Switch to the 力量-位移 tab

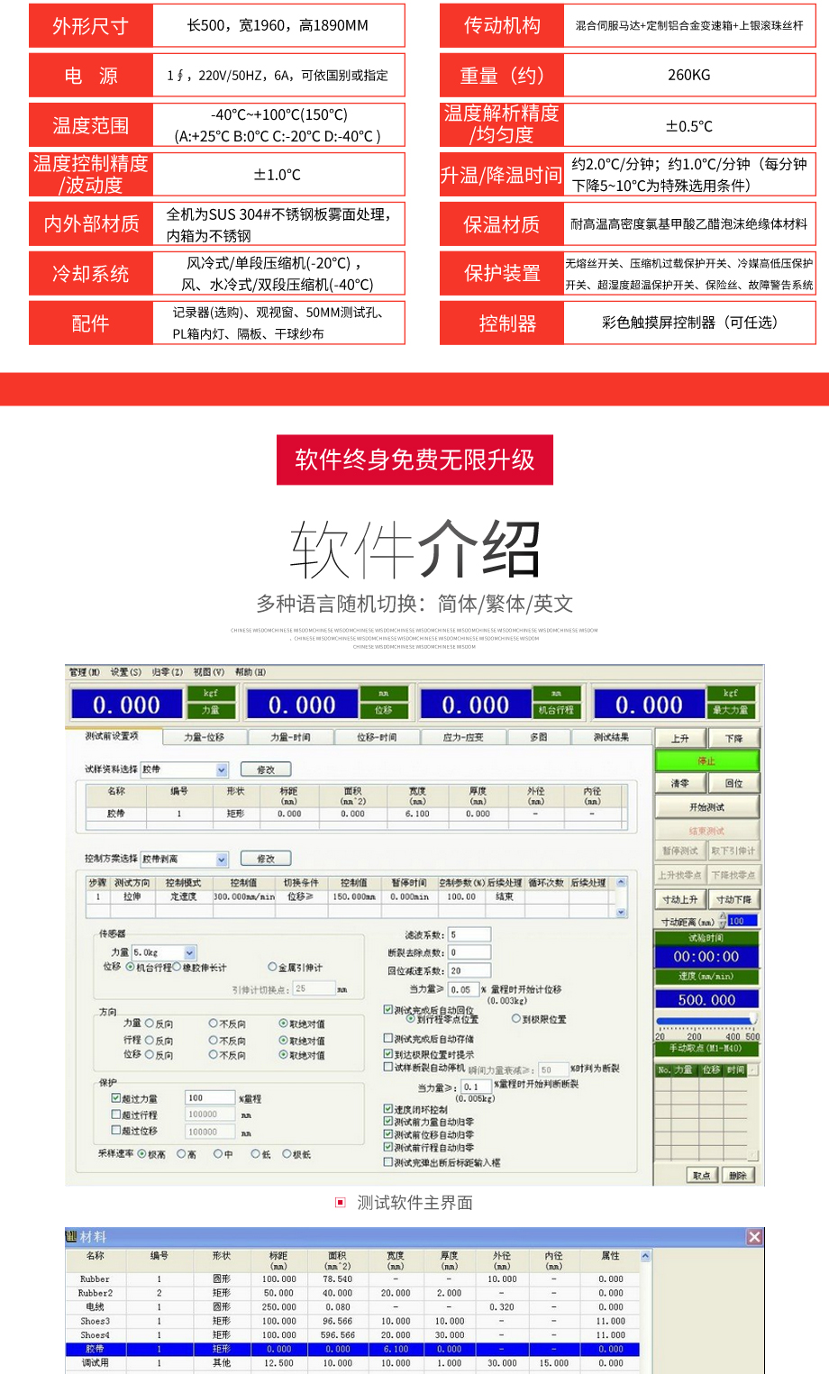click(x=204, y=737)
